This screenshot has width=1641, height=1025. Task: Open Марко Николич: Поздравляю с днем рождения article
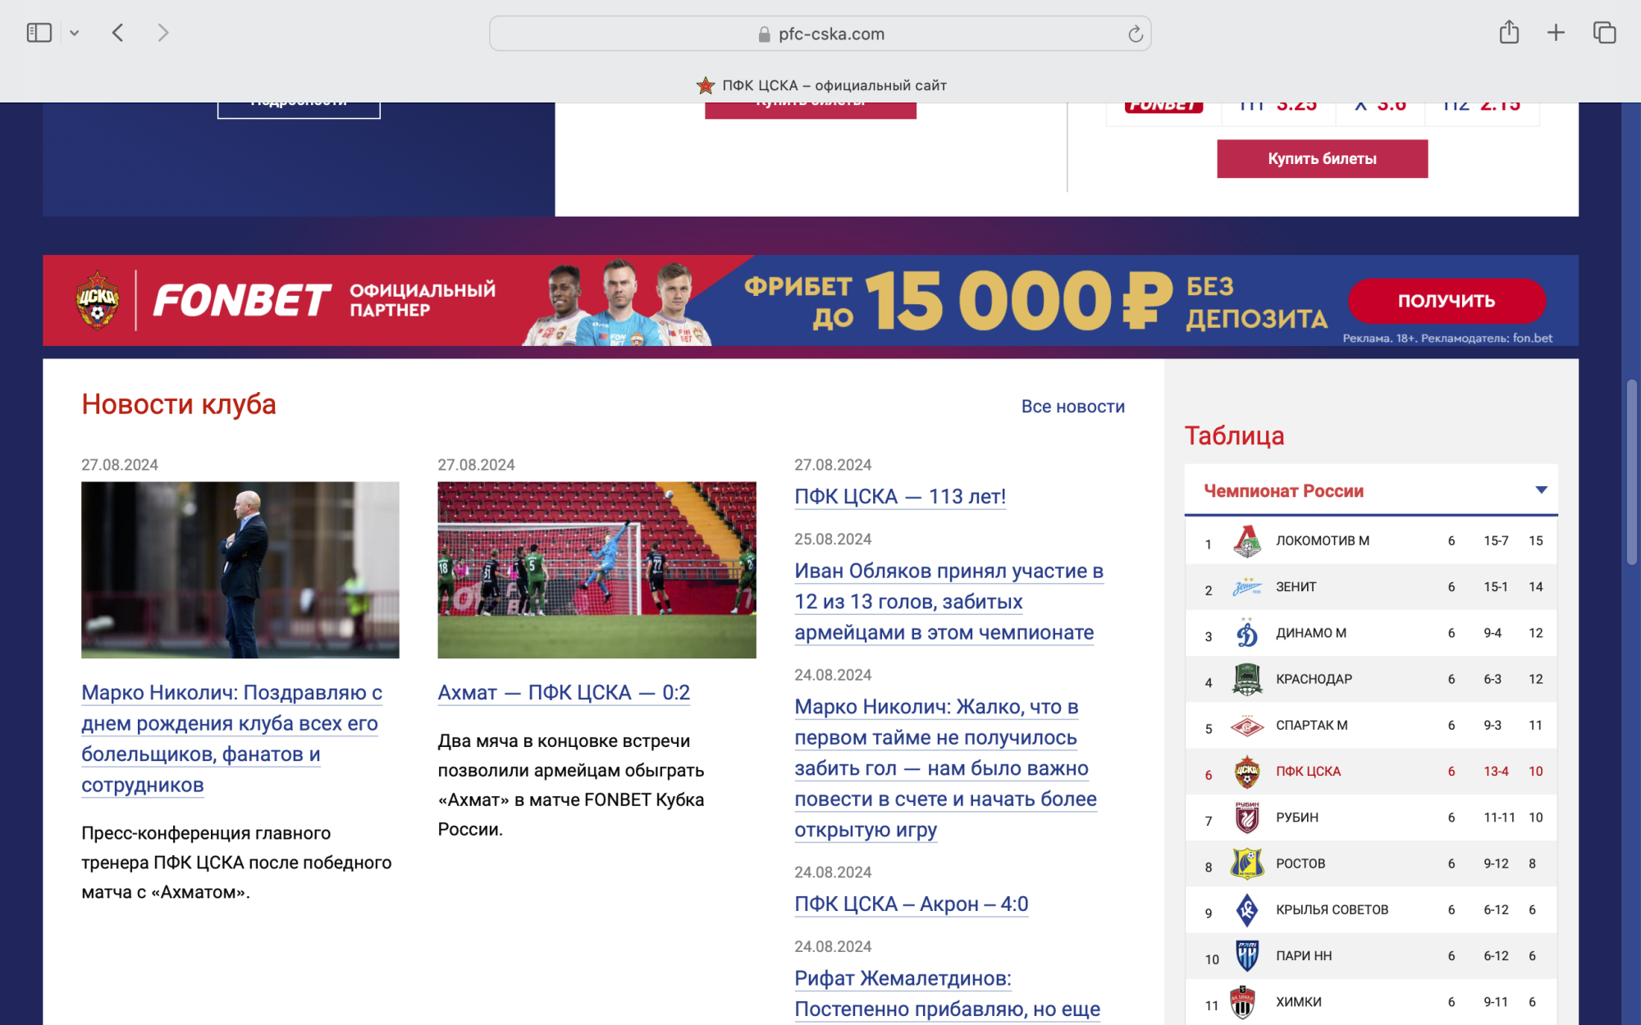click(x=232, y=739)
